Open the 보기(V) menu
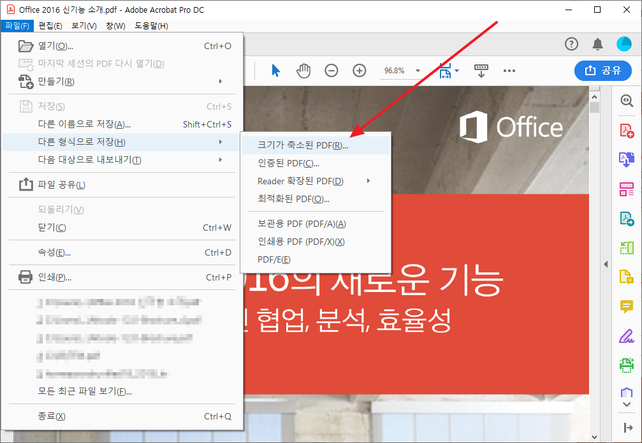642x443 pixels. tap(84, 25)
